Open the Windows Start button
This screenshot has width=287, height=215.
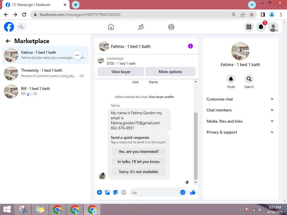(7, 209)
